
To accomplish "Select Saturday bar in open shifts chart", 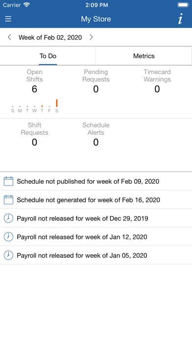I will coord(57,103).
